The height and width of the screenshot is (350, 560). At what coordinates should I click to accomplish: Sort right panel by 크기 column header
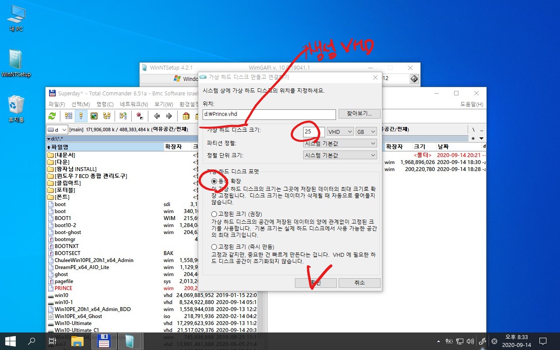(424, 147)
